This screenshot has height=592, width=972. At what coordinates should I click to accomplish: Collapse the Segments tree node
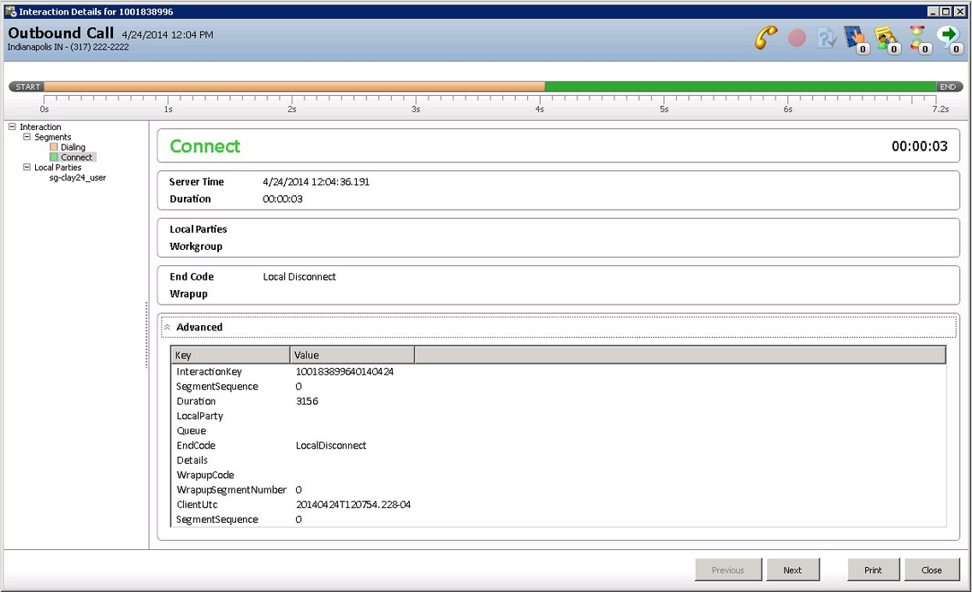(27, 137)
